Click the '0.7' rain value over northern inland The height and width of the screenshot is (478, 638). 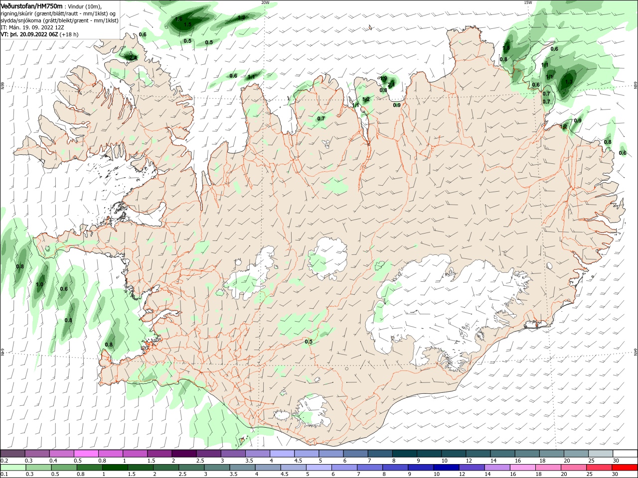coord(321,119)
